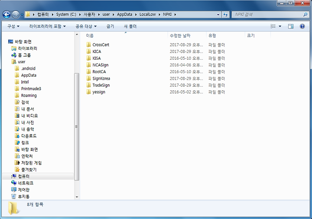312x219 pixels.
Task: Click the 굽기 button
Action: pyautogui.click(x=110, y=26)
